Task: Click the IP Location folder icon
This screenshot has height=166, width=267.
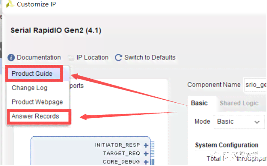Action: tap(71, 58)
